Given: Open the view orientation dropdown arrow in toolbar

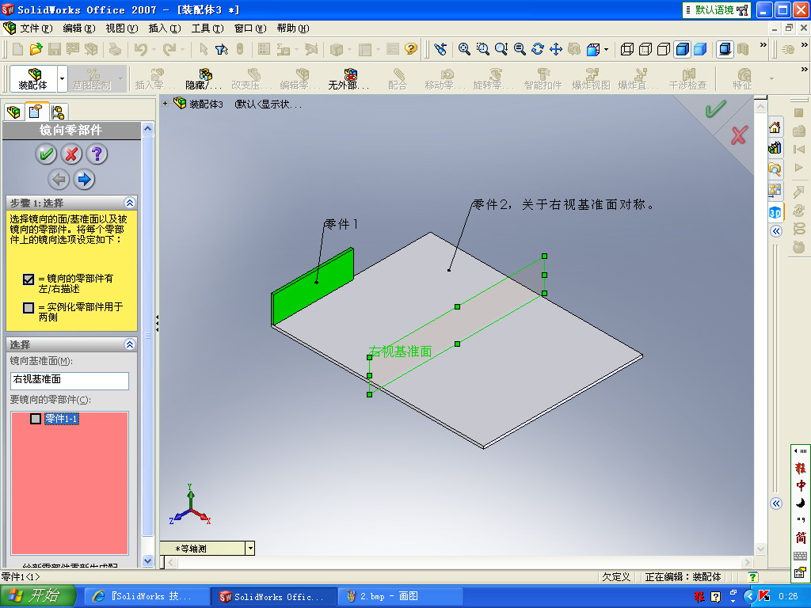Looking at the screenshot, I should pyautogui.click(x=606, y=50).
